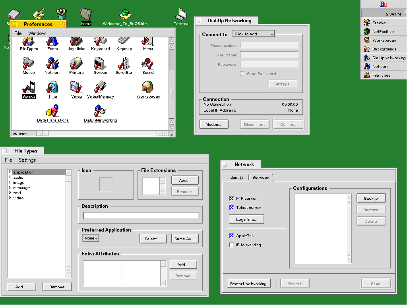Open the Screen preference icon
This screenshot has height=305, width=407.
[x=100, y=64]
